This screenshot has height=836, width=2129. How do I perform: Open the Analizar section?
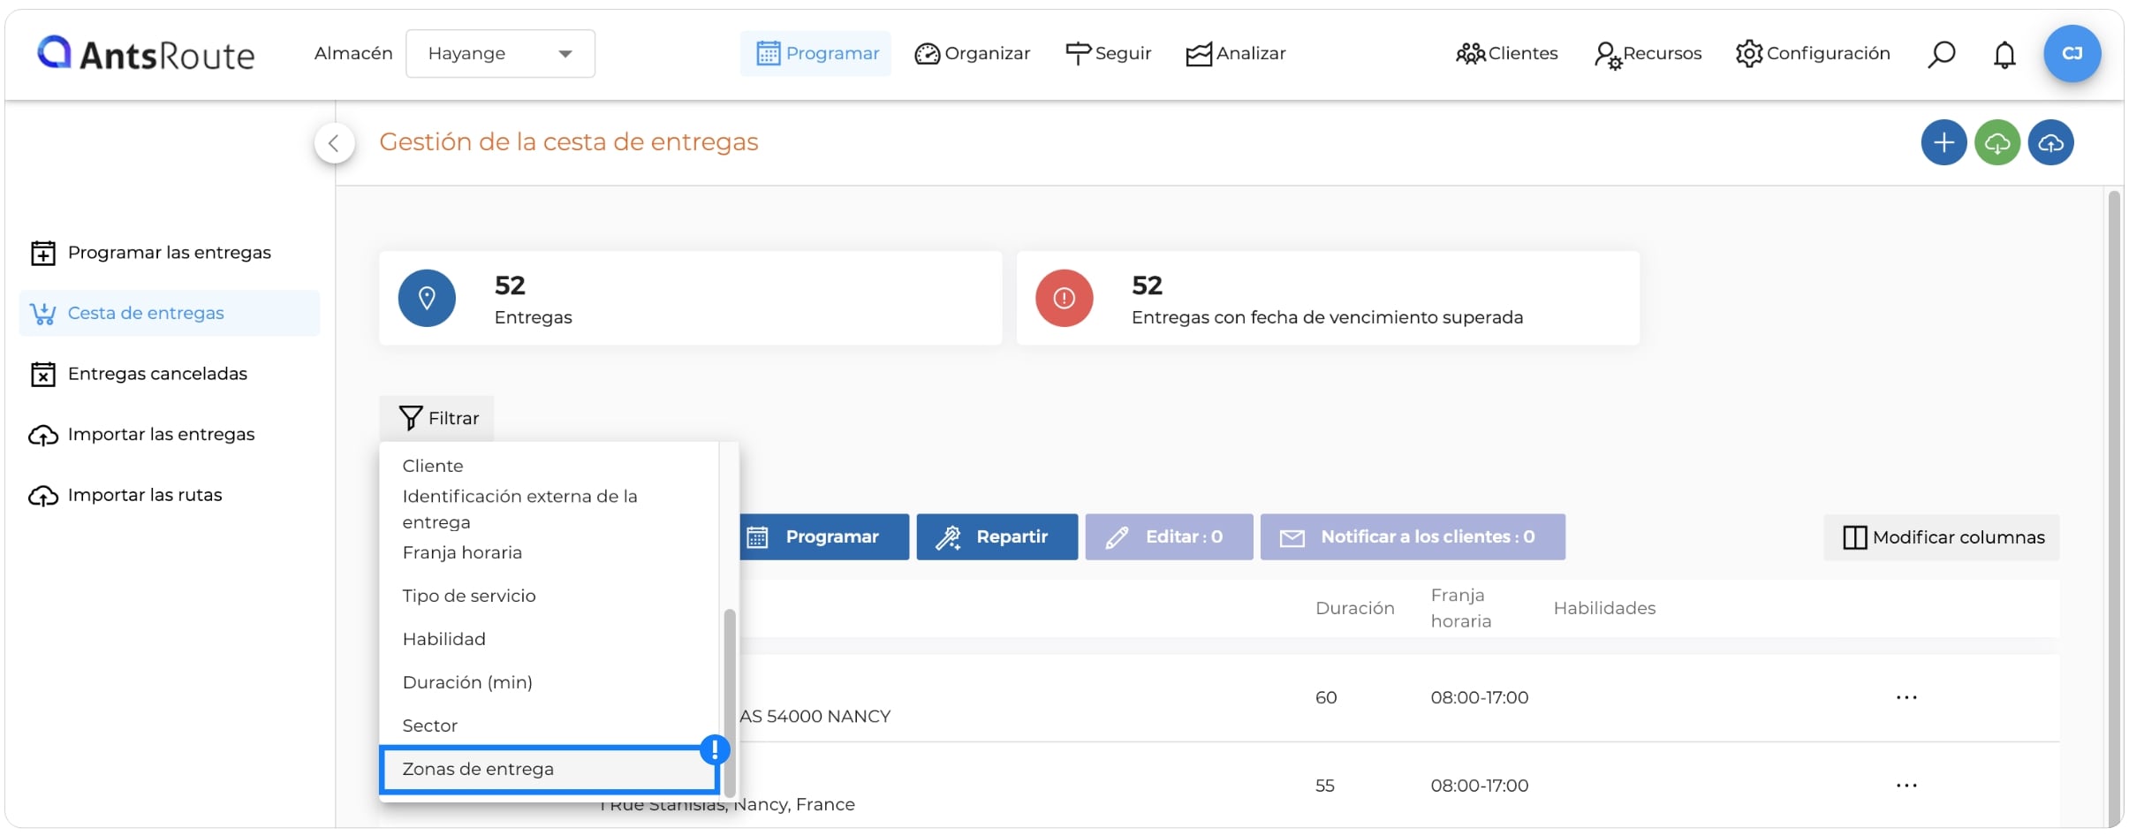[1236, 54]
